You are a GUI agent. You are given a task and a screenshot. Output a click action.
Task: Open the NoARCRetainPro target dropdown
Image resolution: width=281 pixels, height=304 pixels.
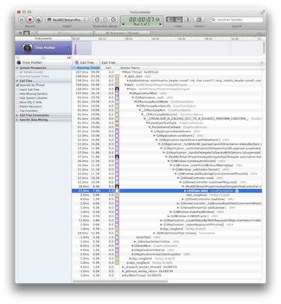coord(67,20)
